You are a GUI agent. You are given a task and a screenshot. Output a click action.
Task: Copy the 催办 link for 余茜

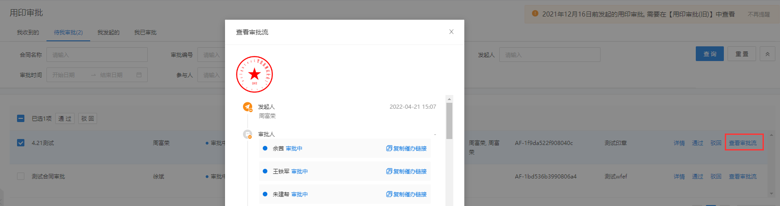point(406,149)
